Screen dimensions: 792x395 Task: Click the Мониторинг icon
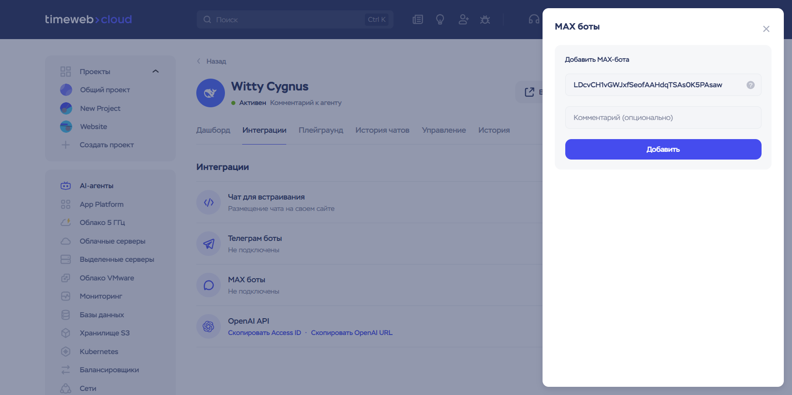(66, 296)
